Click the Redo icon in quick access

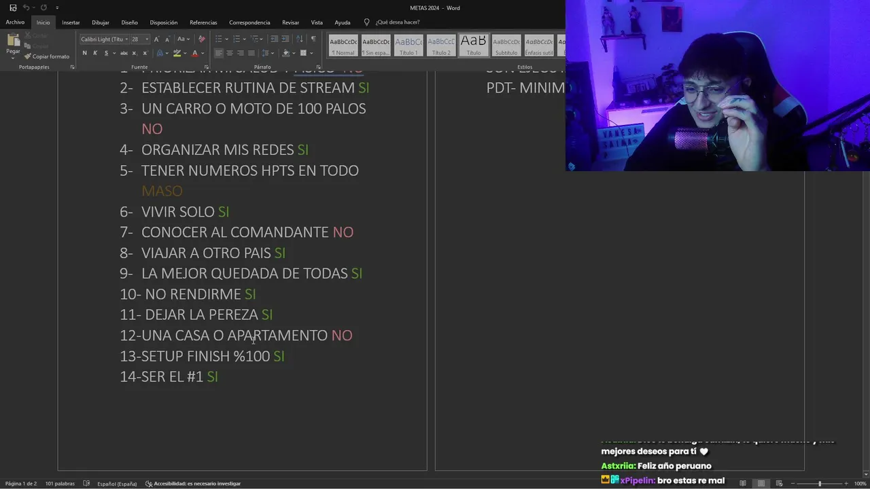tap(43, 7)
